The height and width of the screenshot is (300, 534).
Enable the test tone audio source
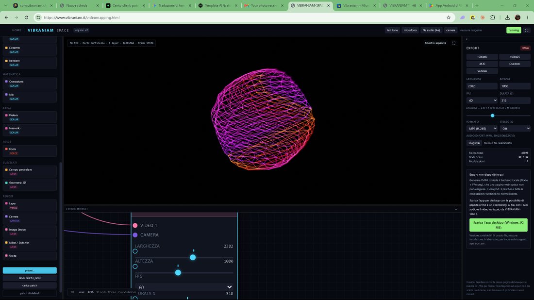click(x=392, y=30)
